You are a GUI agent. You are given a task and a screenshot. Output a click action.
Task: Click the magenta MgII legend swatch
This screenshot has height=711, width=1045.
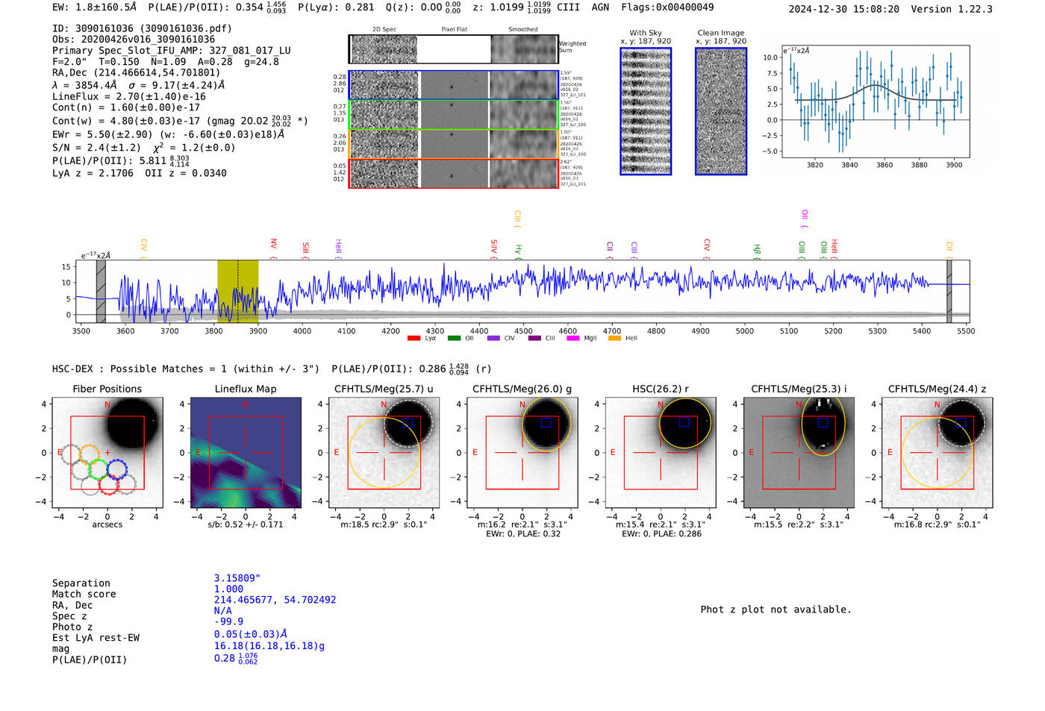pos(573,339)
